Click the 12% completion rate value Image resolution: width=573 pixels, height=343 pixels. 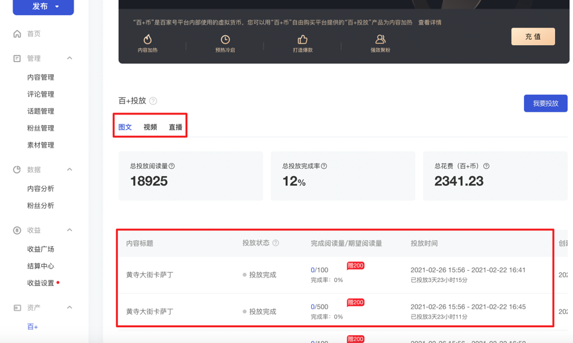[294, 181]
